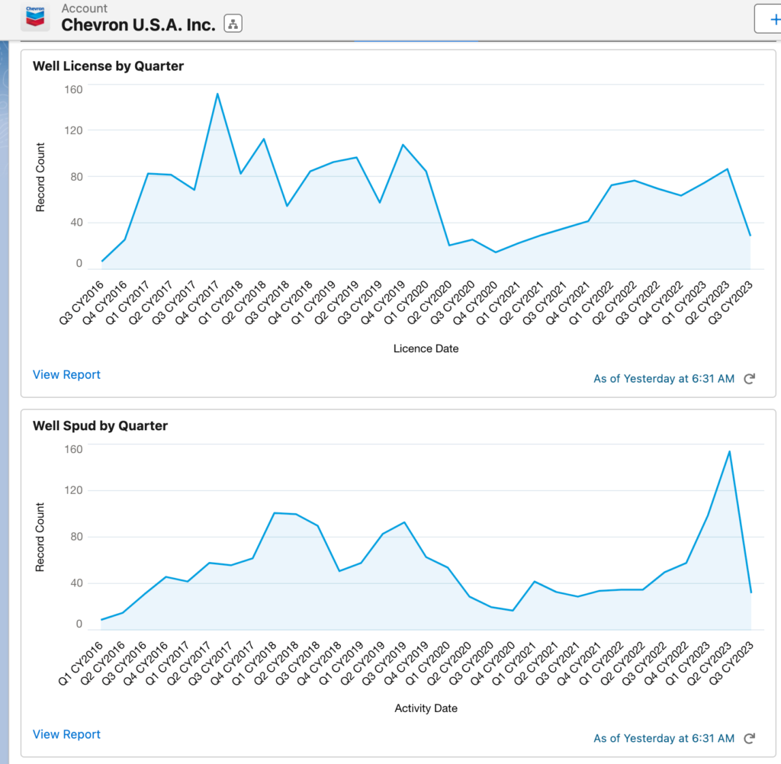
Task: Open View Report under Well License chart
Action: point(66,374)
